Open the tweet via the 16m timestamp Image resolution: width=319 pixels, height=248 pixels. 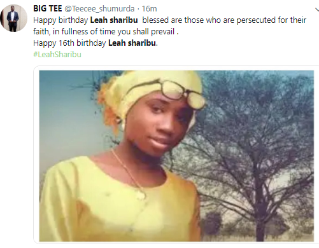click(x=149, y=9)
